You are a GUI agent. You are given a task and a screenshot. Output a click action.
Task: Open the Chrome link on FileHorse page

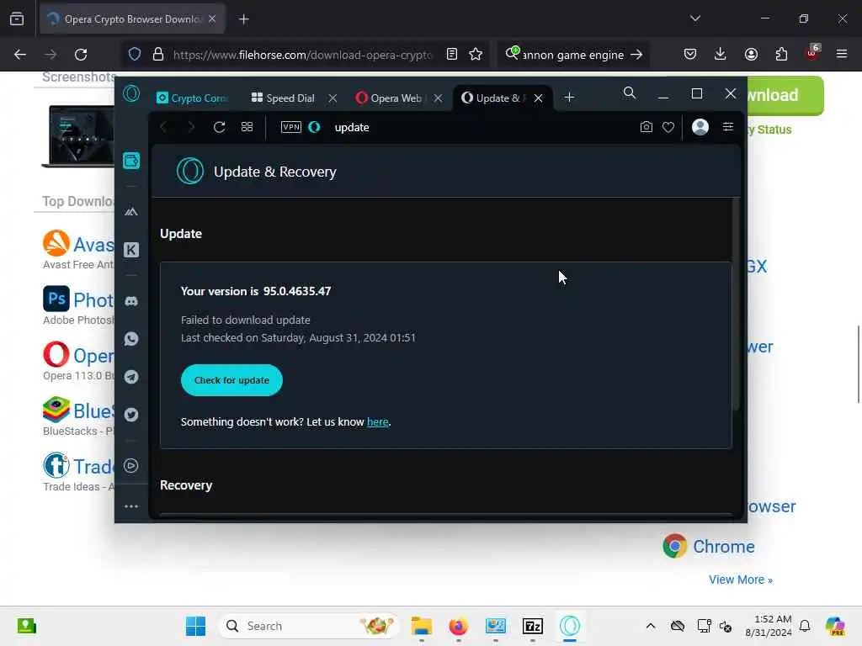point(723,547)
